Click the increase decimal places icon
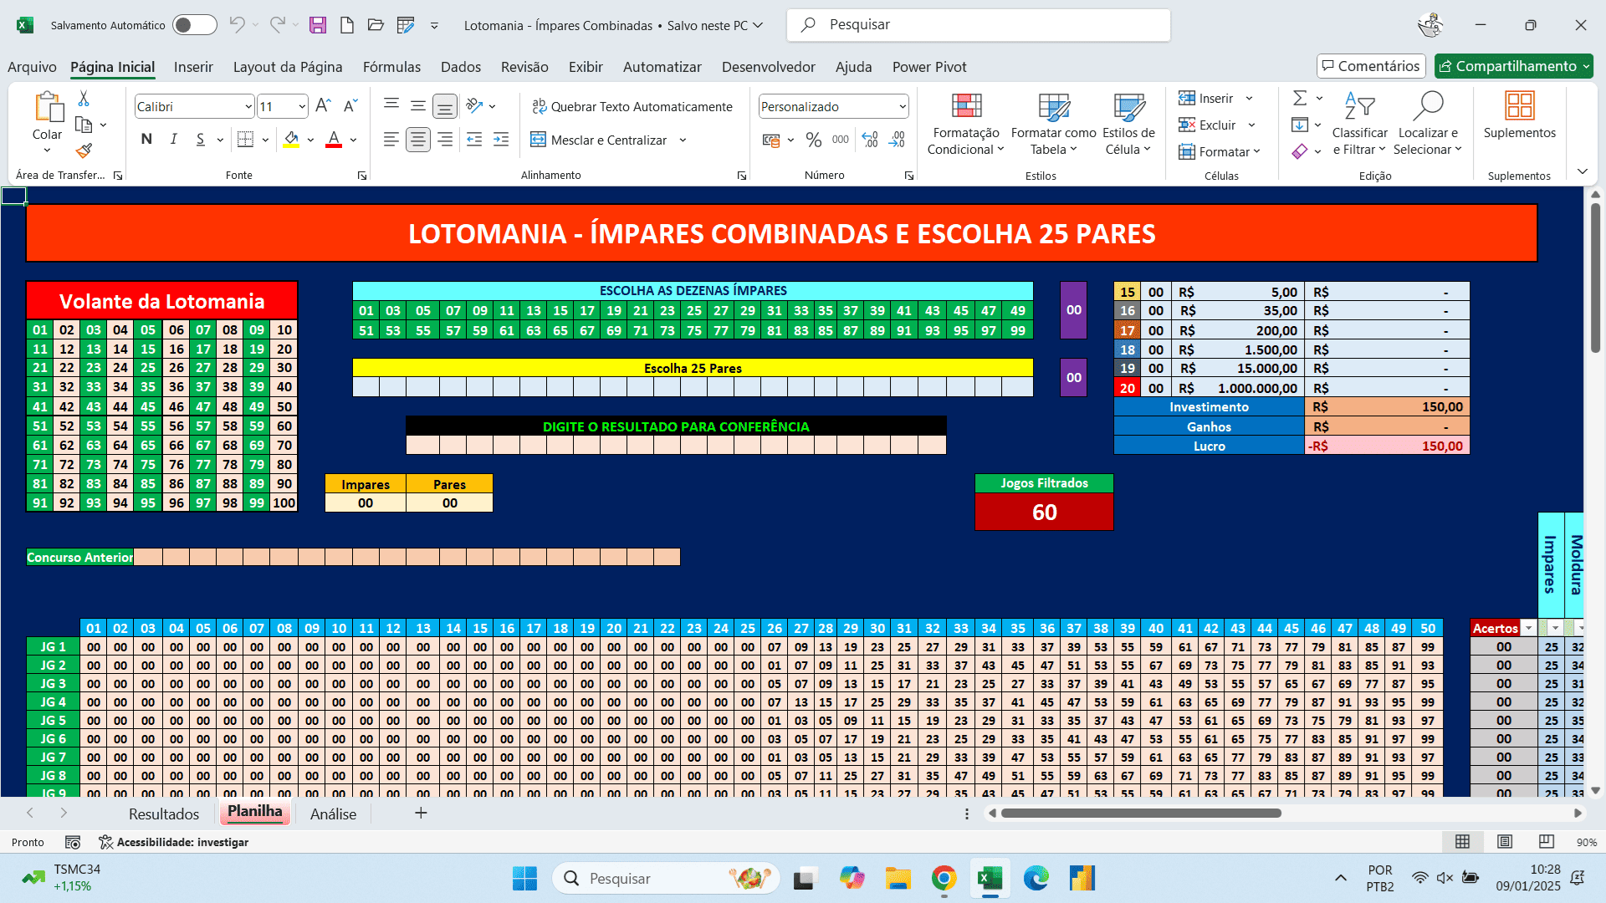1606x903 pixels. [870, 140]
